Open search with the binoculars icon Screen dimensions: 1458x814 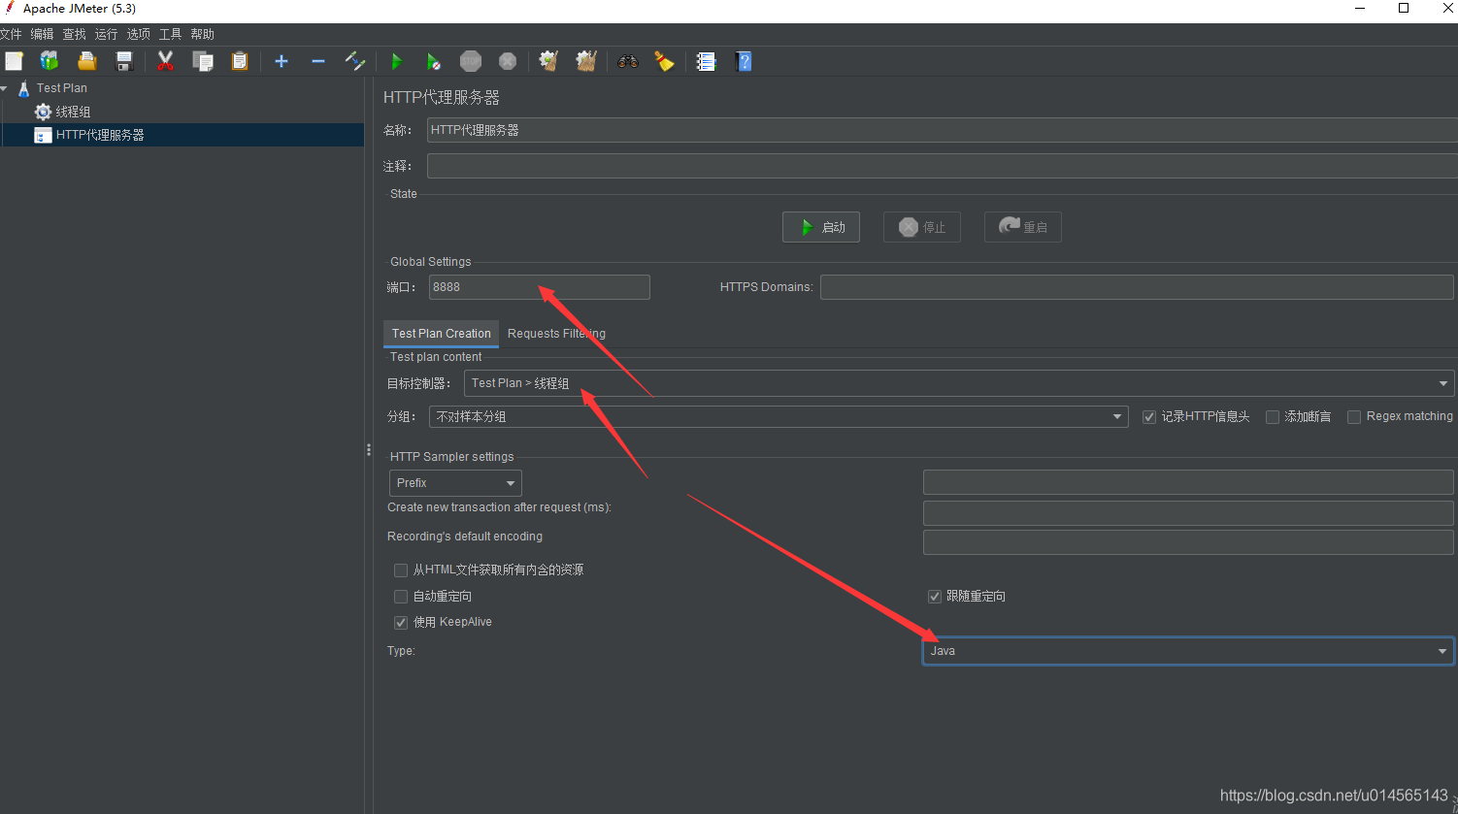tap(628, 61)
